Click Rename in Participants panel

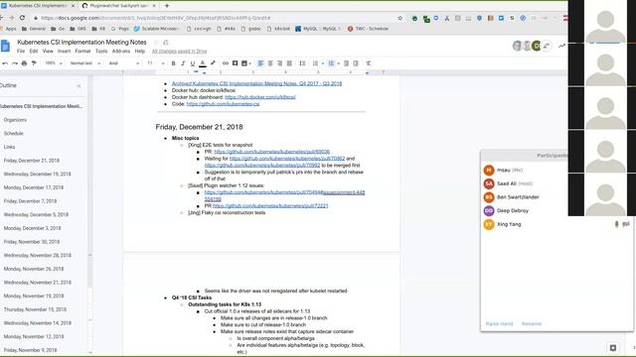pos(532,324)
